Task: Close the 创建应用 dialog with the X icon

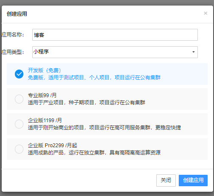Action: (206, 13)
